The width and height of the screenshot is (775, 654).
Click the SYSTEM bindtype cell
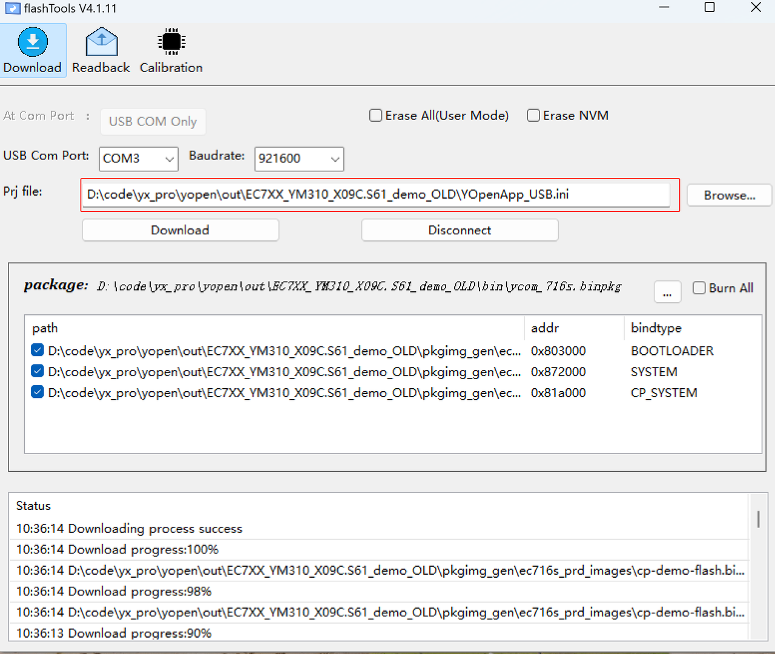pos(654,372)
